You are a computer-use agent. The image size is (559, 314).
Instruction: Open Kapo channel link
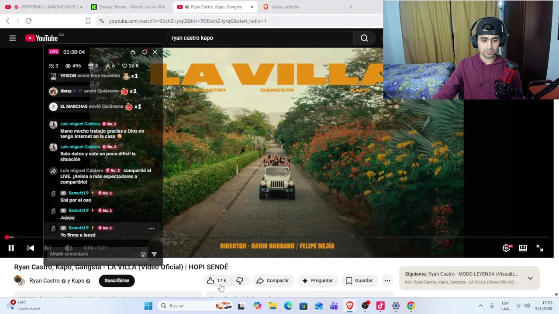coord(78,281)
